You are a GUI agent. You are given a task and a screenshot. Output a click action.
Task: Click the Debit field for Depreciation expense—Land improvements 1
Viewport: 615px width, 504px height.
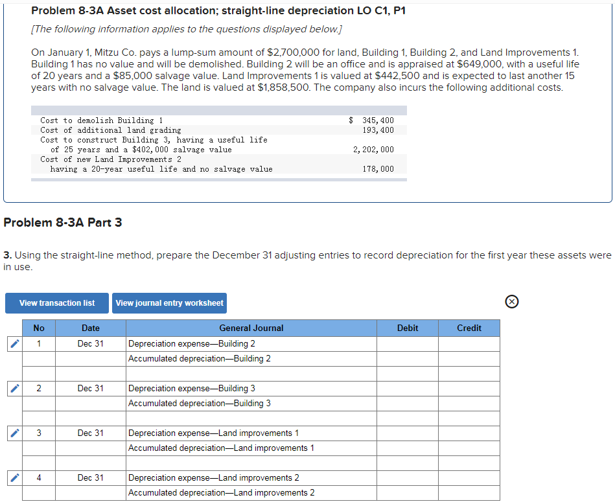coord(408,433)
